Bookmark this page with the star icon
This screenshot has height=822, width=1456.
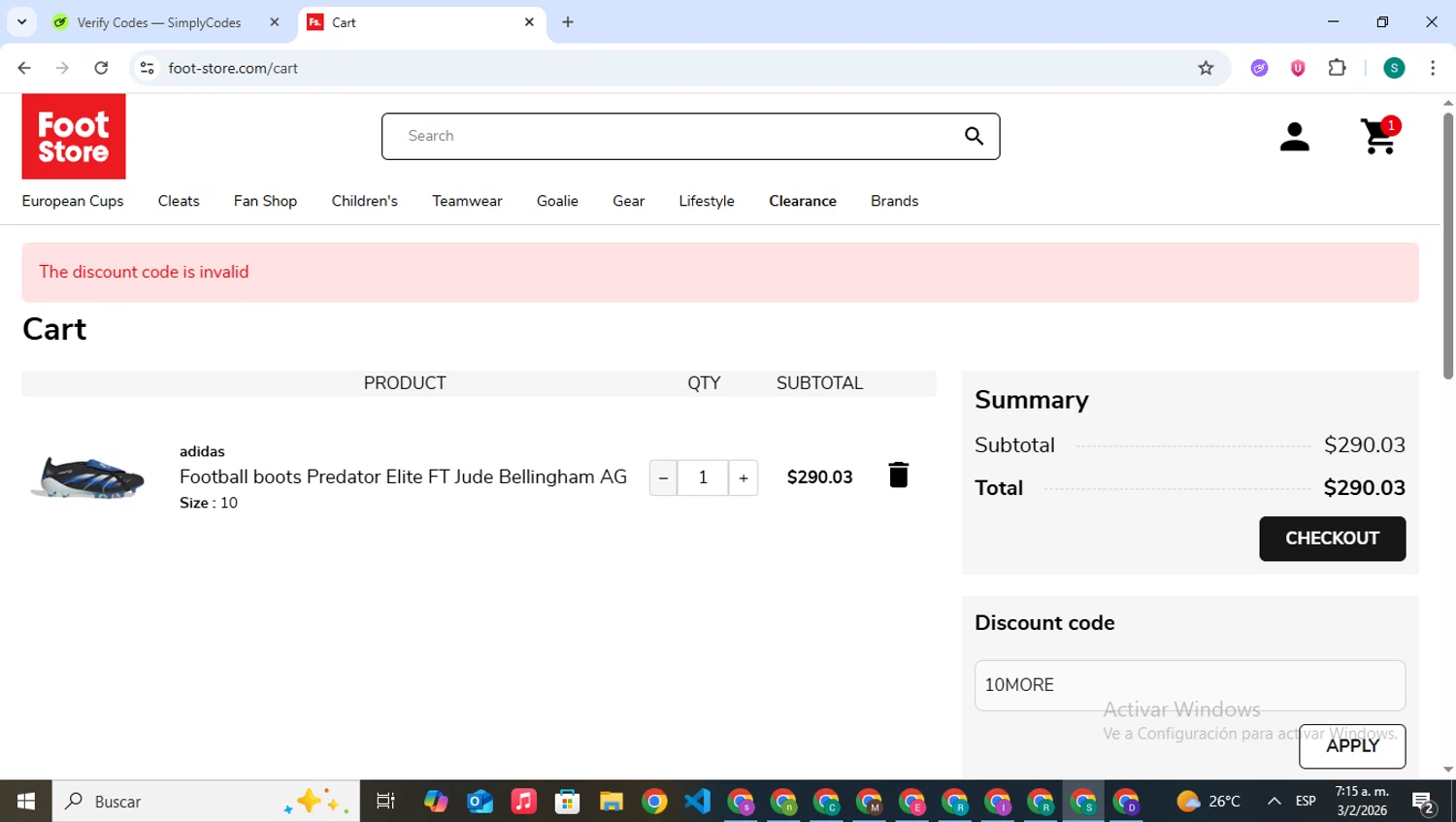pyautogui.click(x=1206, y=68)
